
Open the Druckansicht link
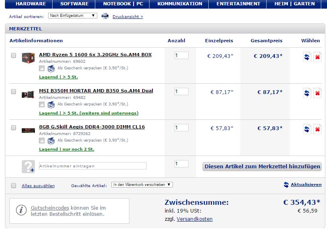(x=128, y=17)
